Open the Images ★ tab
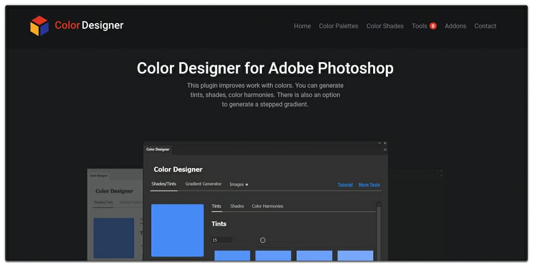The width and height of the screenshot is (533, 266). point(239,185)
